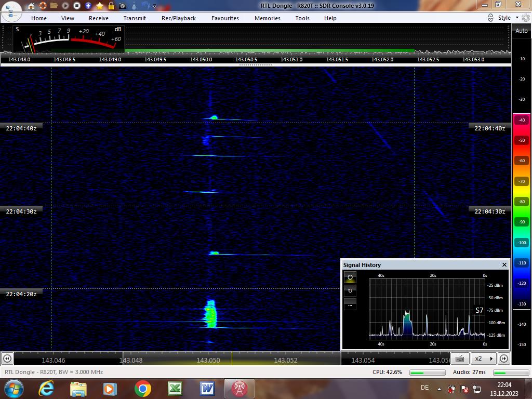This screenshot has width=532, height=399.
Task: Open the Receive ribbon tab
Action: 99,18
